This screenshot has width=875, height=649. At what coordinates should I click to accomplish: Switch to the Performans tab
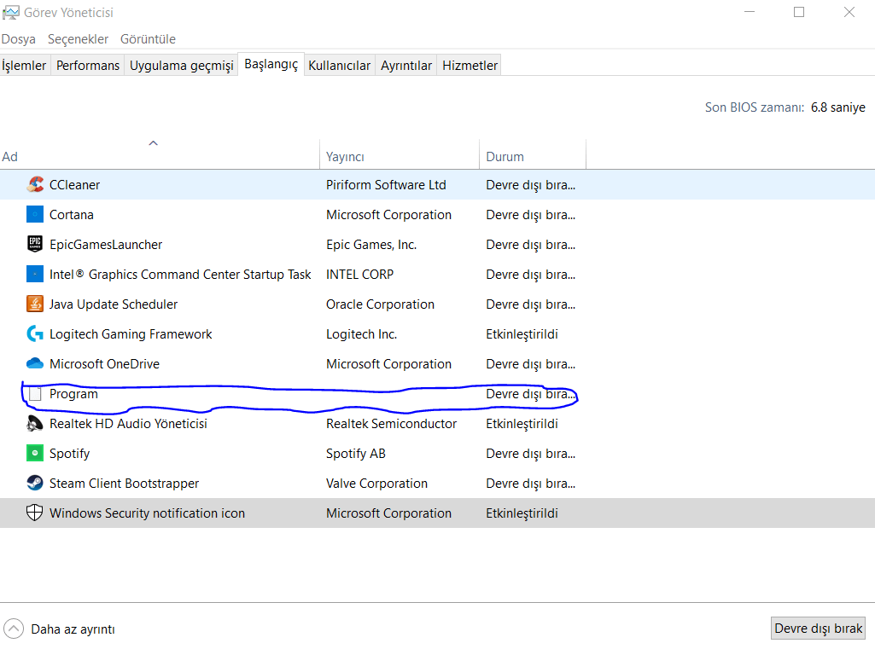(88, 65)
